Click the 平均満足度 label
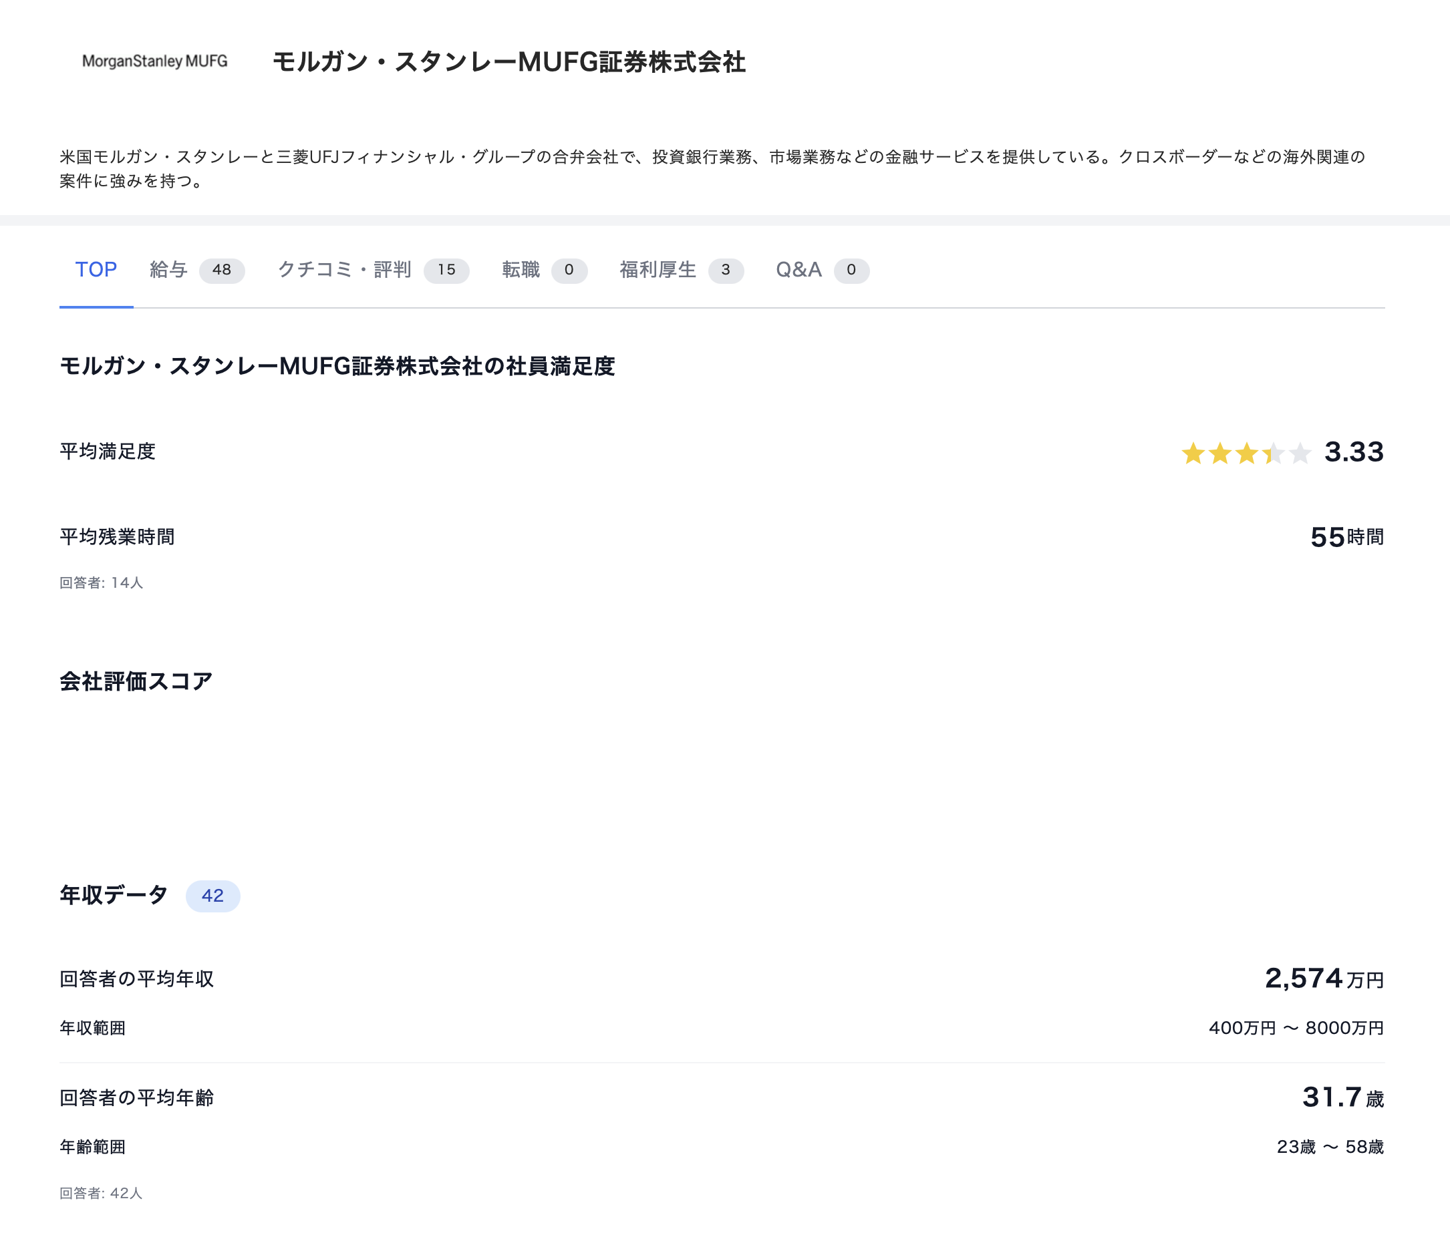Viewport: 1450px width, 1237px height. tap(107, 452)
